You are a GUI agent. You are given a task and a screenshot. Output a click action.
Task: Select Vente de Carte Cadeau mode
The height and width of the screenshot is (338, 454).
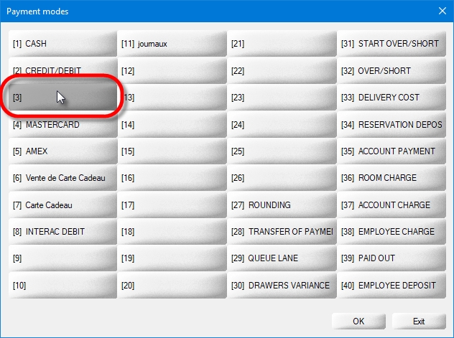62,178
